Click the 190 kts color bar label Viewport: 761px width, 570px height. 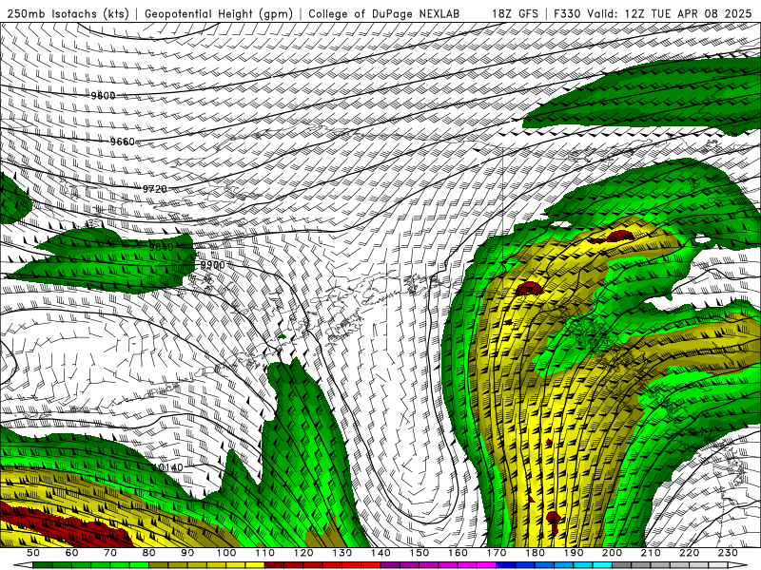coord(574,553)
